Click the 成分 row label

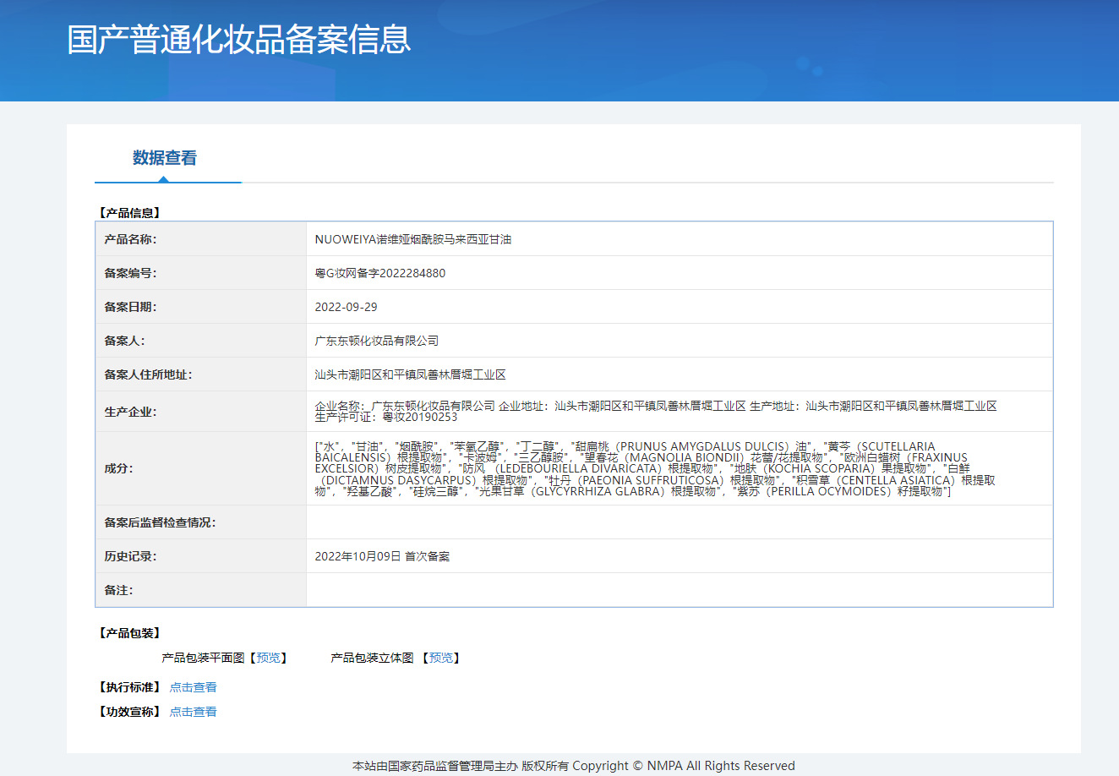[118, 468]
